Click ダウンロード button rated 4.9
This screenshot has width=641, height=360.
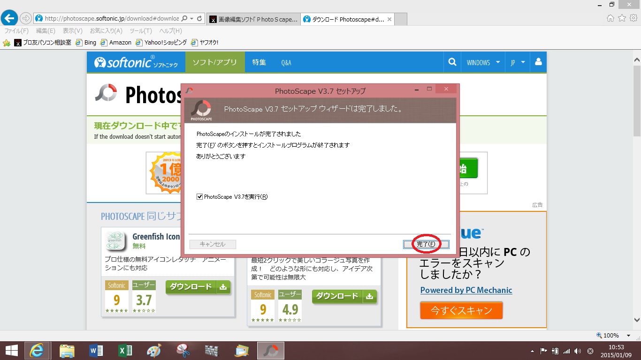(344, 296)
